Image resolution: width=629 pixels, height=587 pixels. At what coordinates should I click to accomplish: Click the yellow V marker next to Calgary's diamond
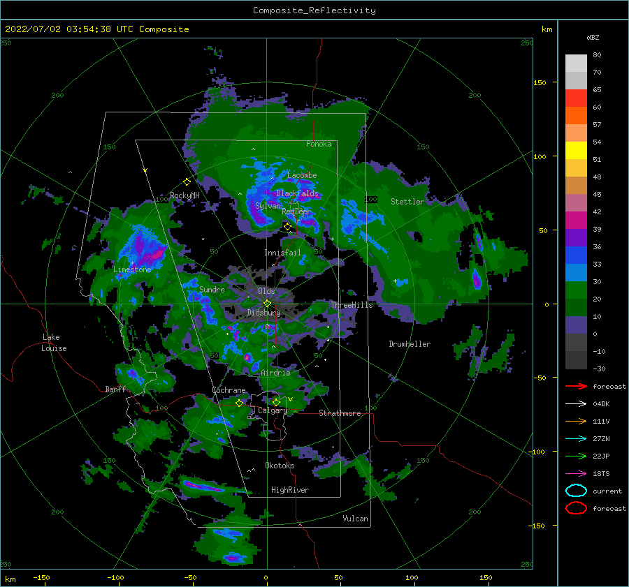click(x=291, y=399)
